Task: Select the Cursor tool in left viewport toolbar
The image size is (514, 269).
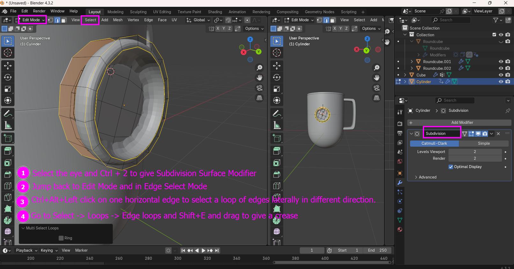Action: [8, 53]
